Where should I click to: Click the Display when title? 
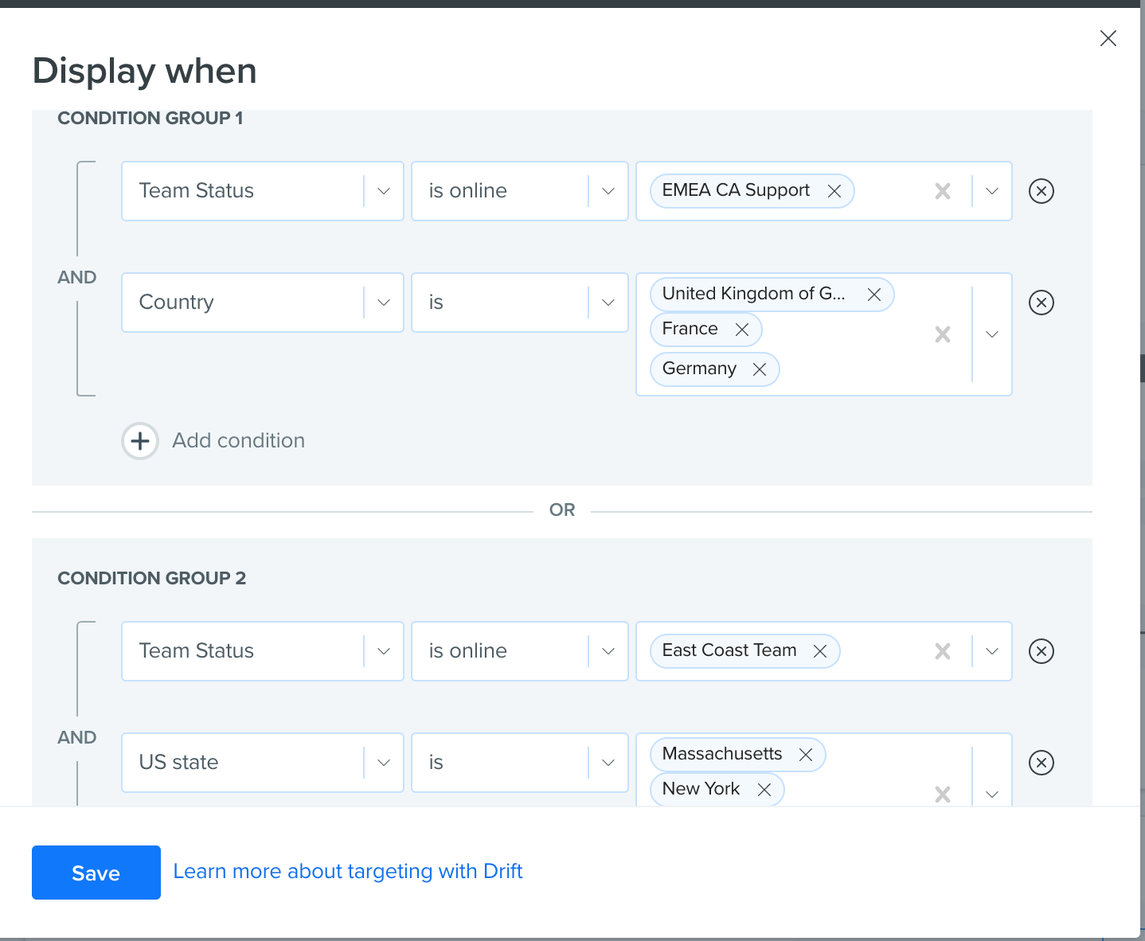(145, 71)
